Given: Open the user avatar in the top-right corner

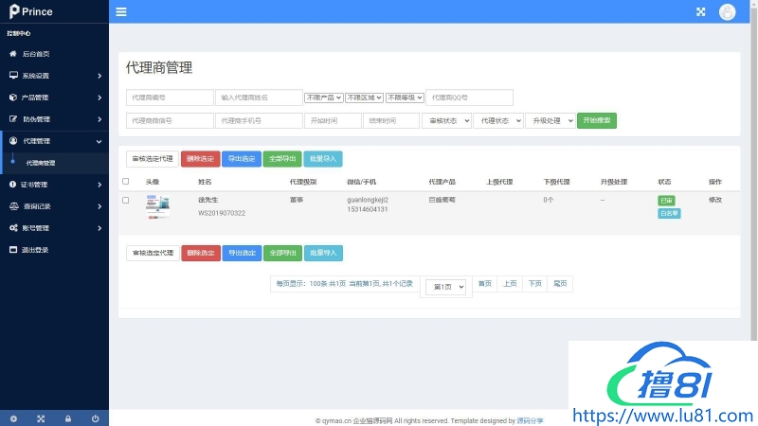Looking at the screenshot, I should pyautogui.click(x=728, y=12).
